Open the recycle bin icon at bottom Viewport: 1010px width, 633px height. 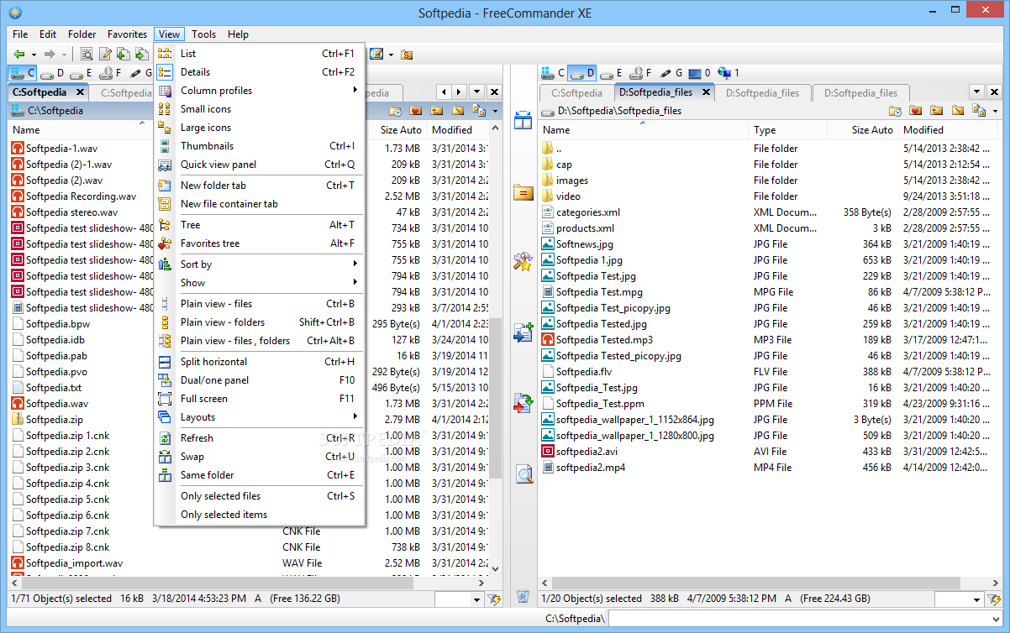(523, 597)
